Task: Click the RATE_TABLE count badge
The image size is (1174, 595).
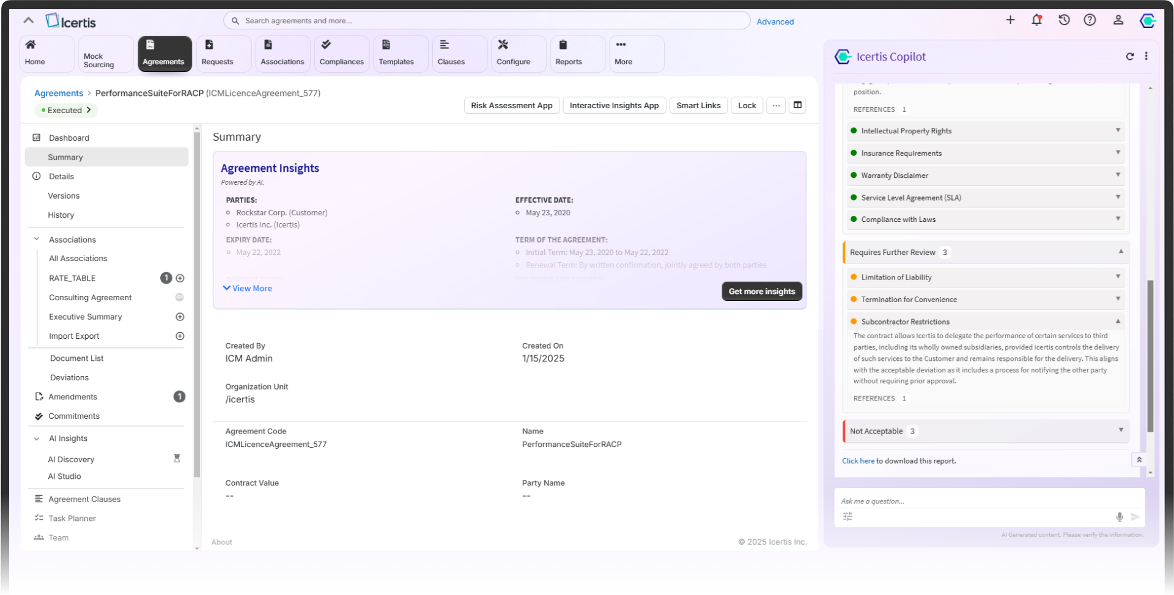Action: pos(166,278)
